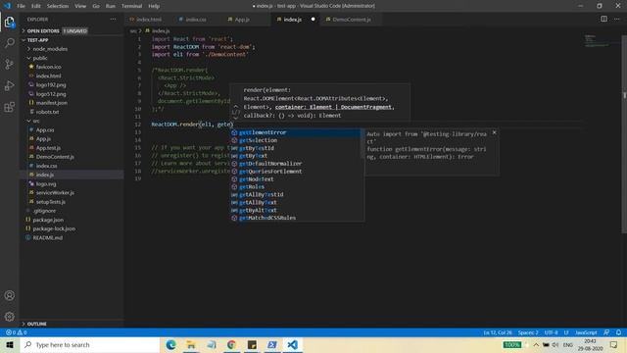
Task: Show previous signature in parameter hint
Action: [x=235, y=107]
